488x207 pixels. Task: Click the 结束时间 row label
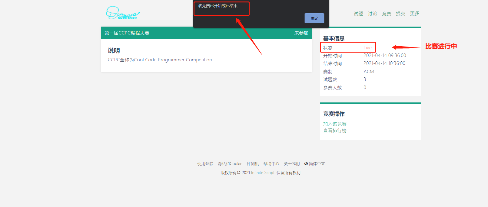pos(332,63)
